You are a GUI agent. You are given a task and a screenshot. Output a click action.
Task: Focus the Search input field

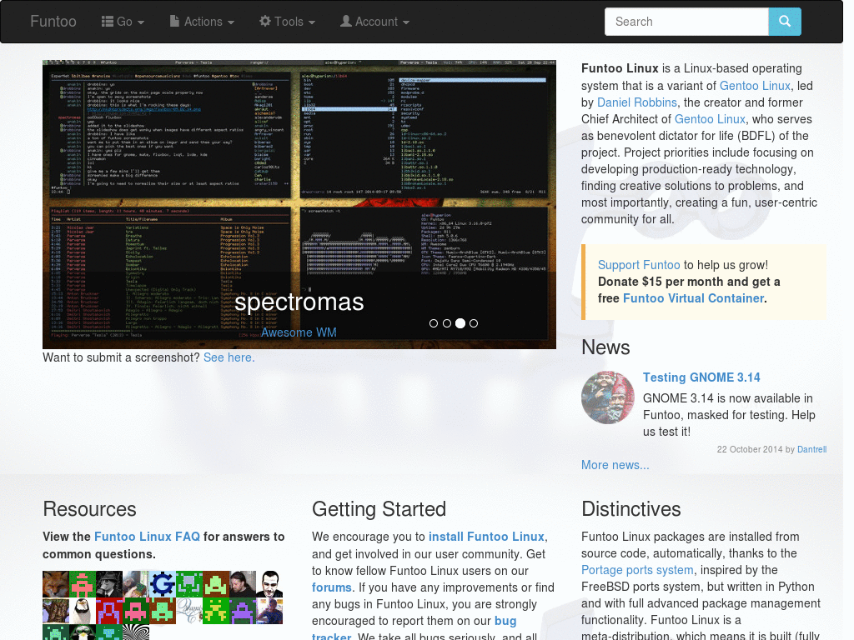686,22
